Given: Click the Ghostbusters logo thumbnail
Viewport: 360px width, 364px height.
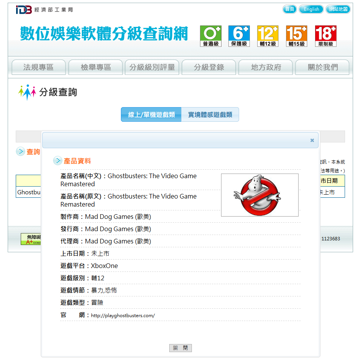Looking at the screenshot, I should coord(259,195).
